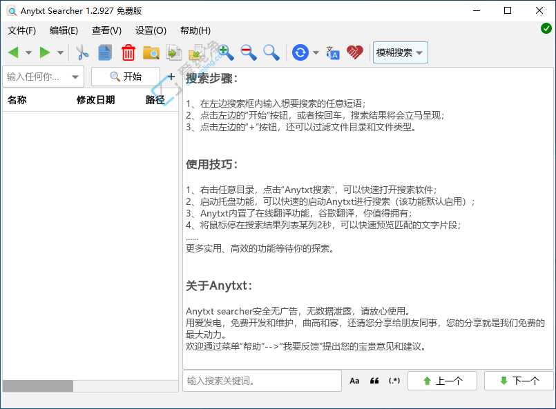The height and width of the screenshot is (409, 556).
Task: Click the red trash delete icon
Action: pos(128,52)
